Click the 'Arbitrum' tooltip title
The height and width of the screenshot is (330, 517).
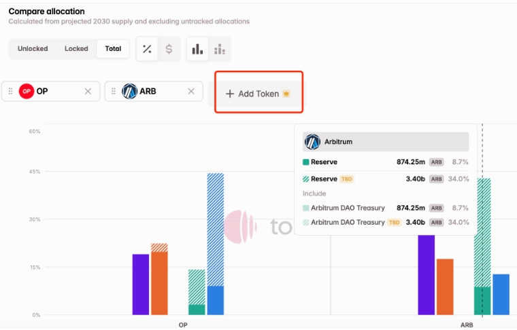(x=338, y=142)
